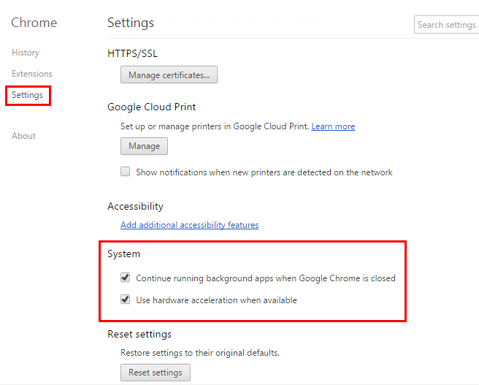This screenshot has width=479, height=385.
Task: Click the System section heading
Action: tap(123, 254)
